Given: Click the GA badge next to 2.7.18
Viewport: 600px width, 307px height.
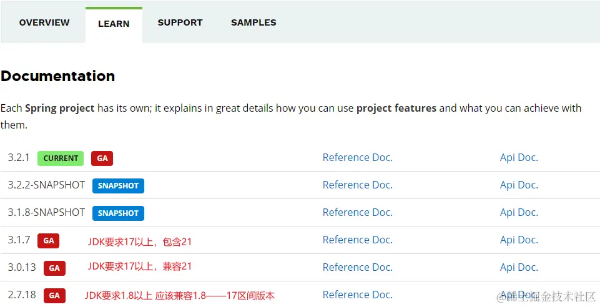Looking at the screenshot, I should coord(54,296).
